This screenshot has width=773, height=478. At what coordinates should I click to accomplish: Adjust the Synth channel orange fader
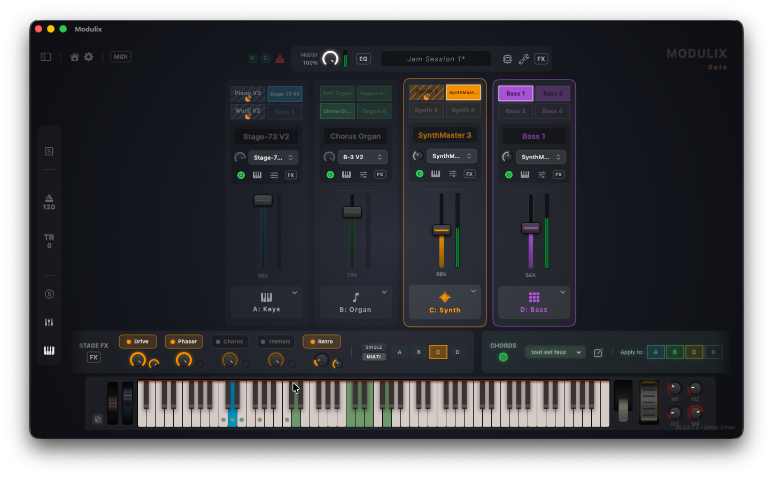coord(442,230)
